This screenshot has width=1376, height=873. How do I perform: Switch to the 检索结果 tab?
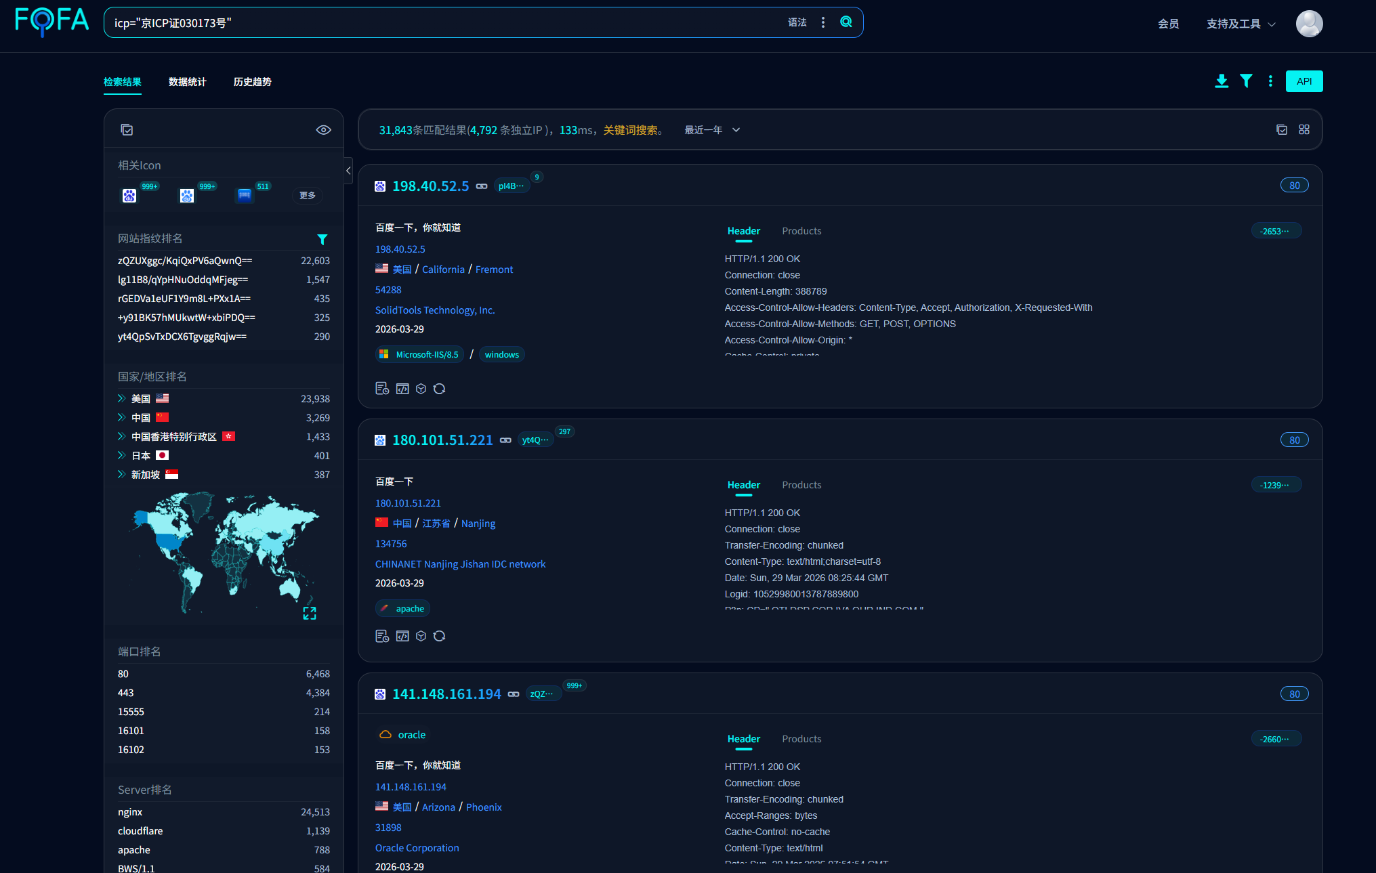tap(123, 82)
